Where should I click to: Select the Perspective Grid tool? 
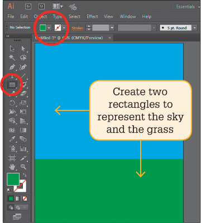click(23, 121)
